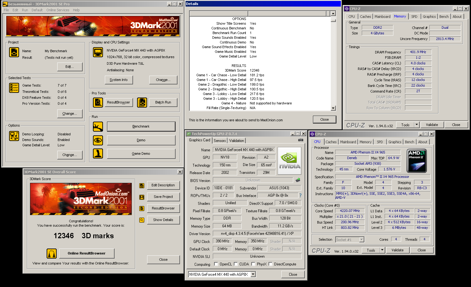The height and width of the screenshot is (287, 471).
Task: Click the Project icon beside My Benchmark
Action: coord(14,52)
